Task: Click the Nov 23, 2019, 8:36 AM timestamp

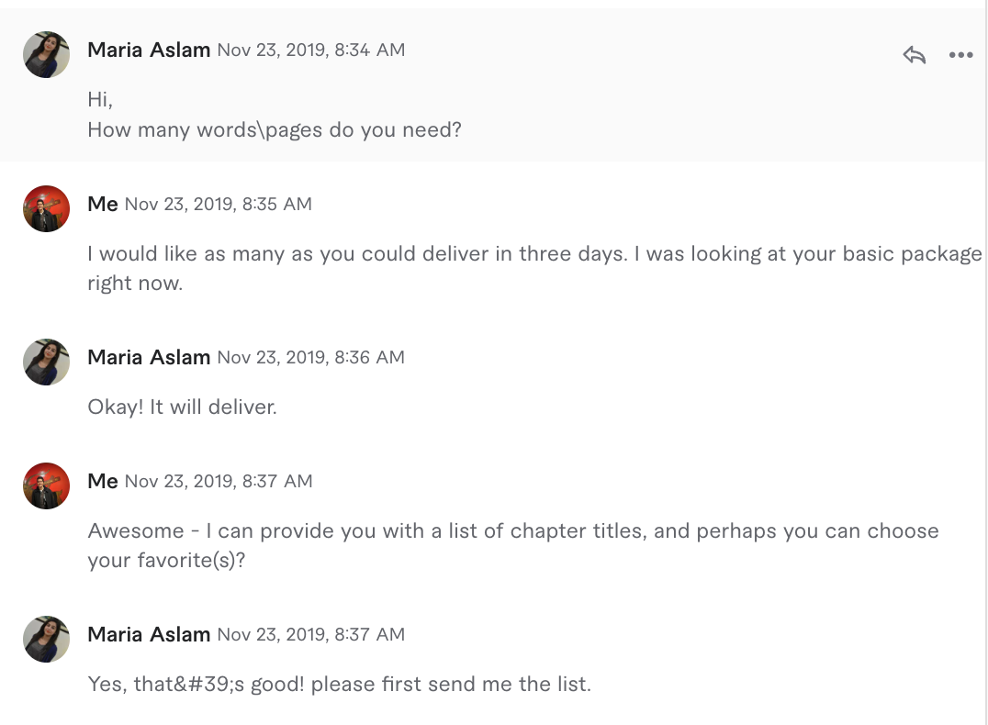Action: pos(310,358)
